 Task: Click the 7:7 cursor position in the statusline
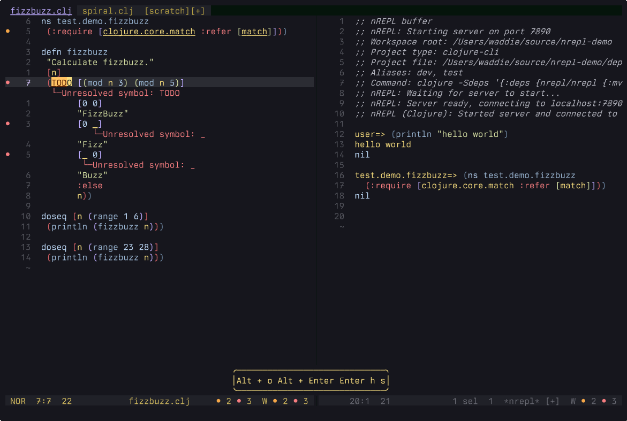[x=43, y=401]
